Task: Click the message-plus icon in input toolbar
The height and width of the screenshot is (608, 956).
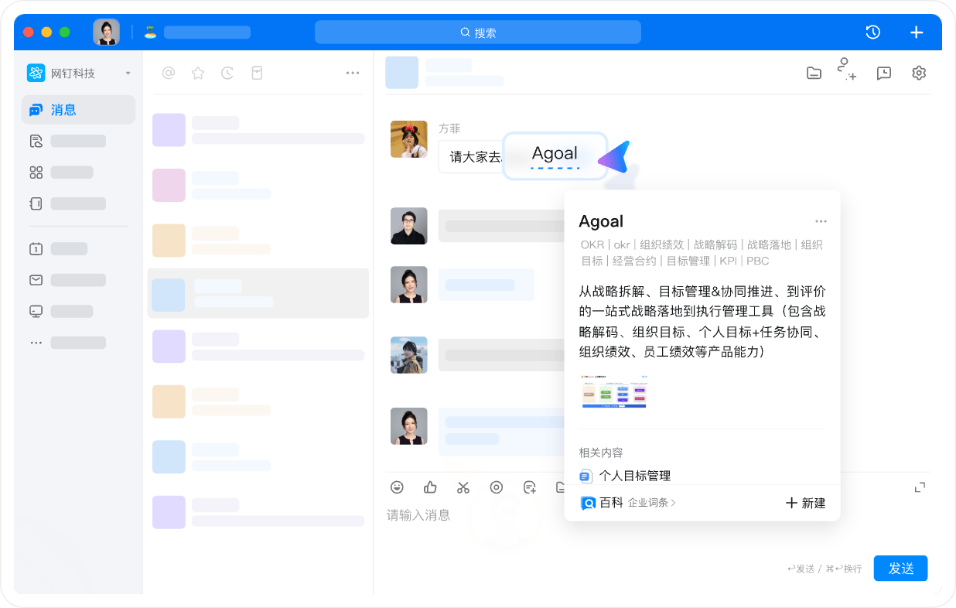Action: click(530, 487)
